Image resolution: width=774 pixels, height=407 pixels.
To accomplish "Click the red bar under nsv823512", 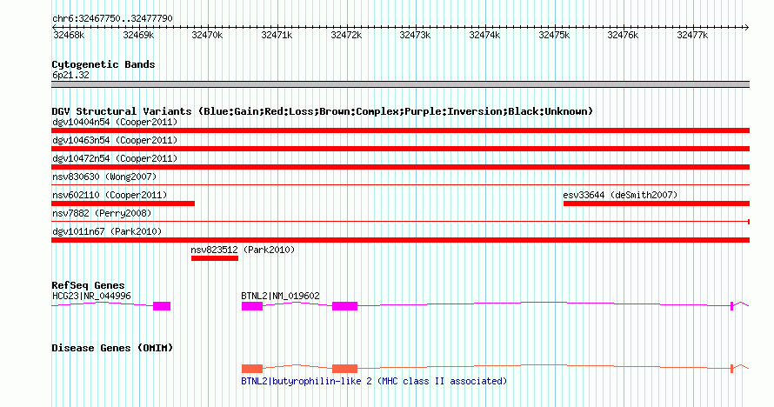I will pos(215,258).
